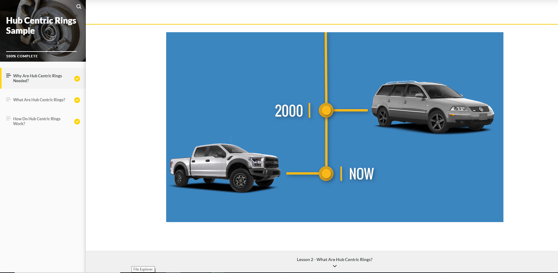Click the silver Ford pickup truck image
This screenshot has width=558, height=273.
[225, 168]
